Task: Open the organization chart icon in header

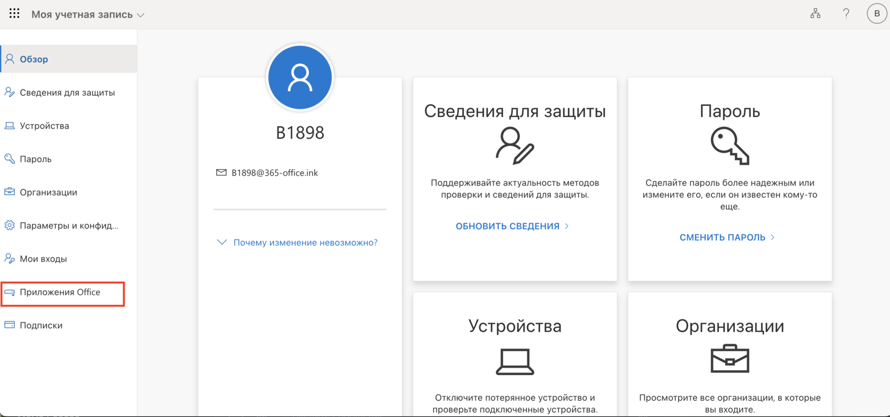Action: tap(815, 14)
